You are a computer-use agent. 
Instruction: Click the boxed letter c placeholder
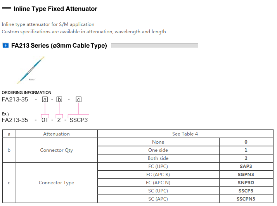coord(79,100)
